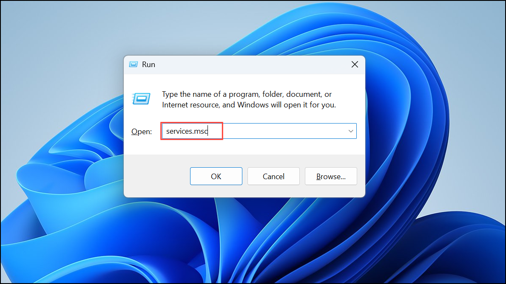Click the "Open:" label
Viewport: 506px width, 284px height.
pyautogui.click(x=141, y=132)
